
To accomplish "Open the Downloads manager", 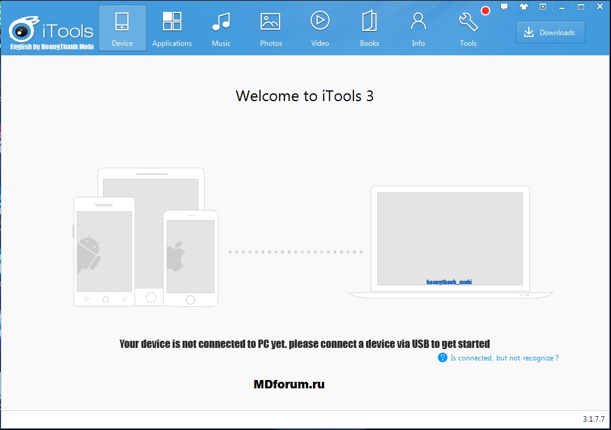I will pos(550,33).
